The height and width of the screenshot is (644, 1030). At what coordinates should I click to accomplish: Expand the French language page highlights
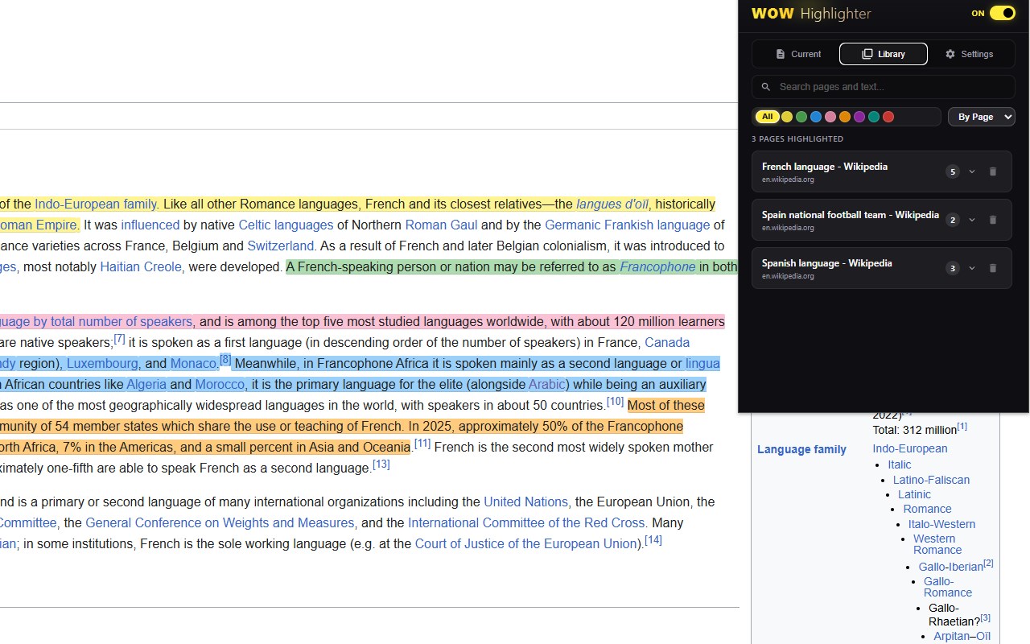point(972,171)
